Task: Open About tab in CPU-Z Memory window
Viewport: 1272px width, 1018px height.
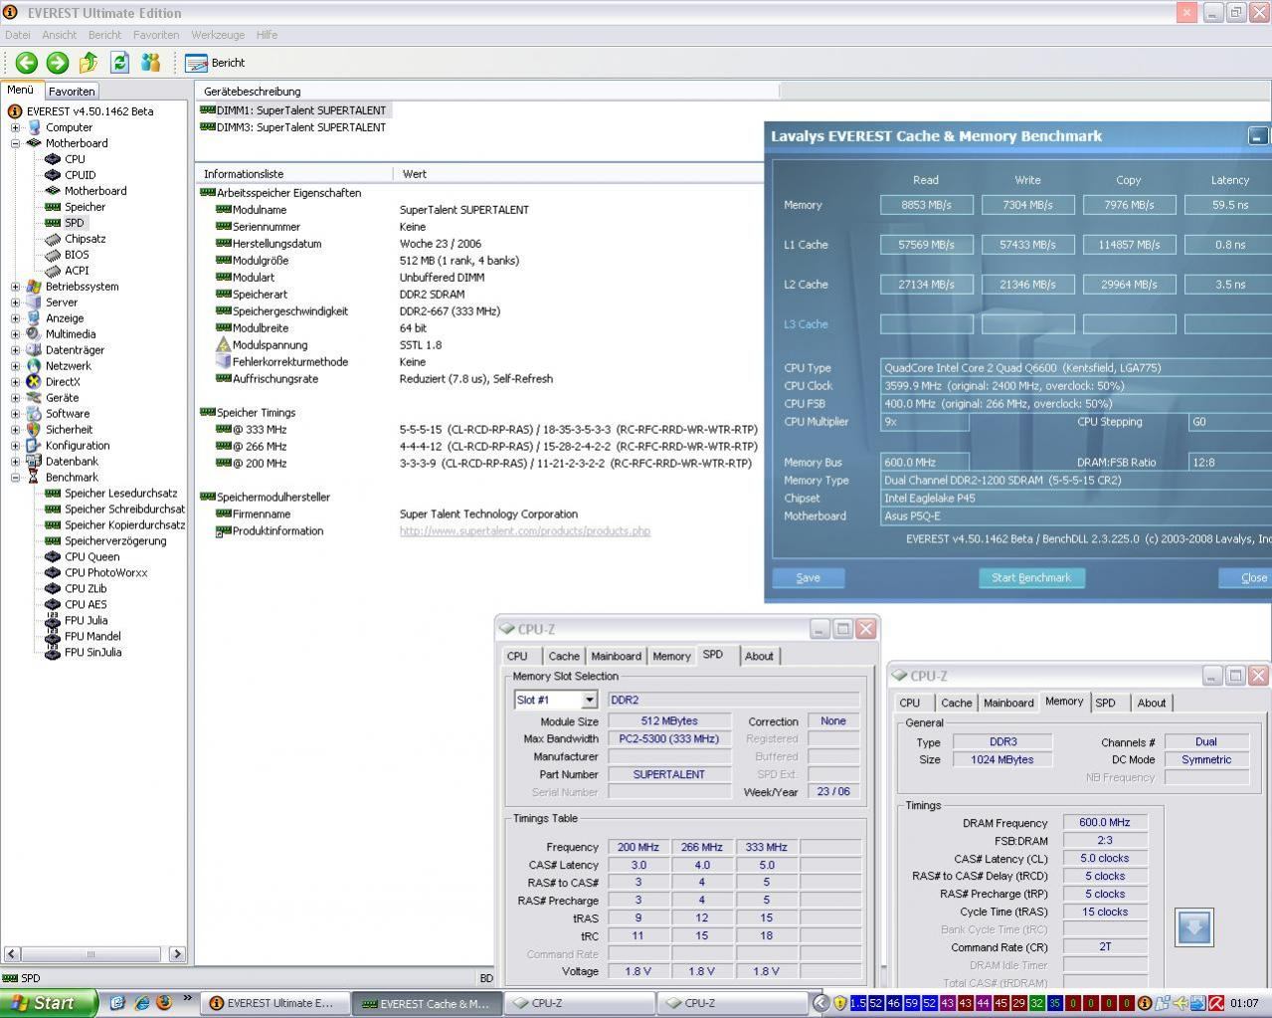Action: pyautogui.click(x=1152, y=704)
